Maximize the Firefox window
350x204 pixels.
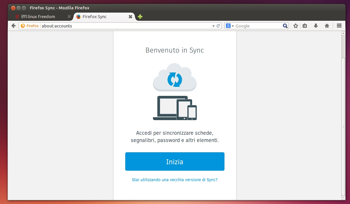point(24,8)
